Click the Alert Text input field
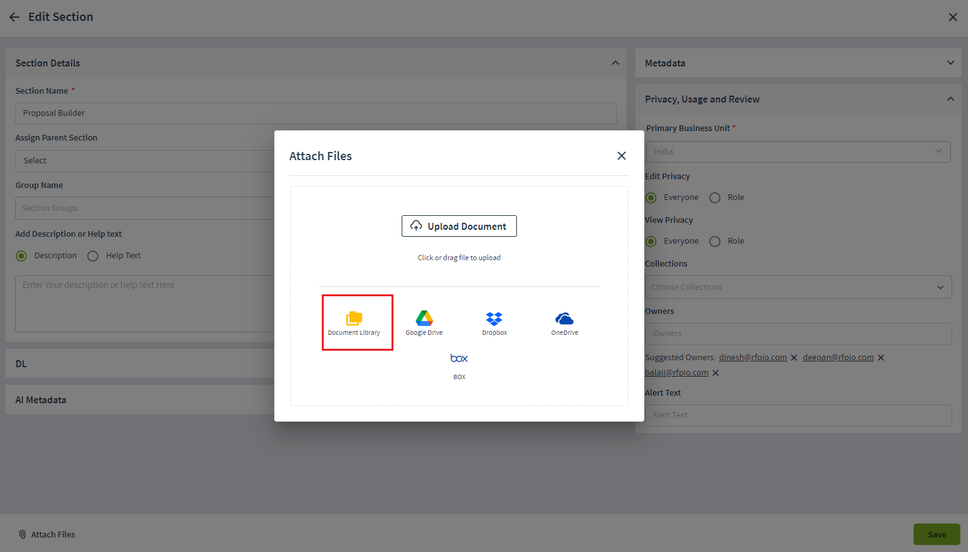The height and width of the screenshot is (552, 968). (798, 415)
